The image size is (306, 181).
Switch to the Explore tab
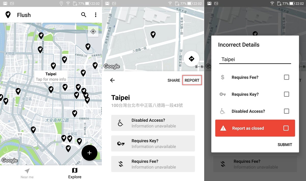pos(75,173)
